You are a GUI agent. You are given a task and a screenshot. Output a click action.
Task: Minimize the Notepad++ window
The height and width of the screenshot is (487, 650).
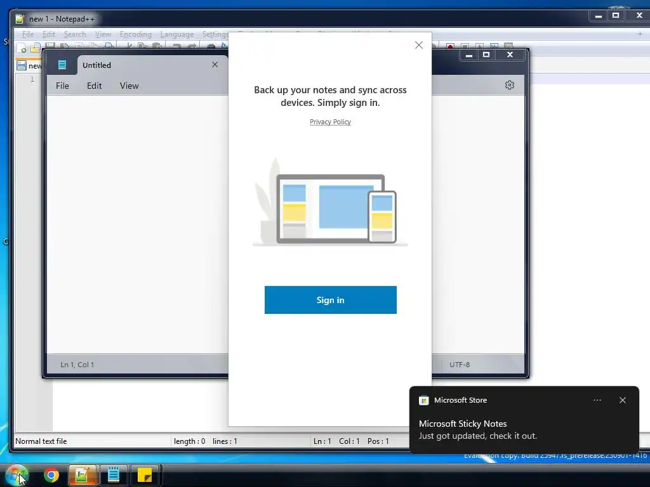598,16
